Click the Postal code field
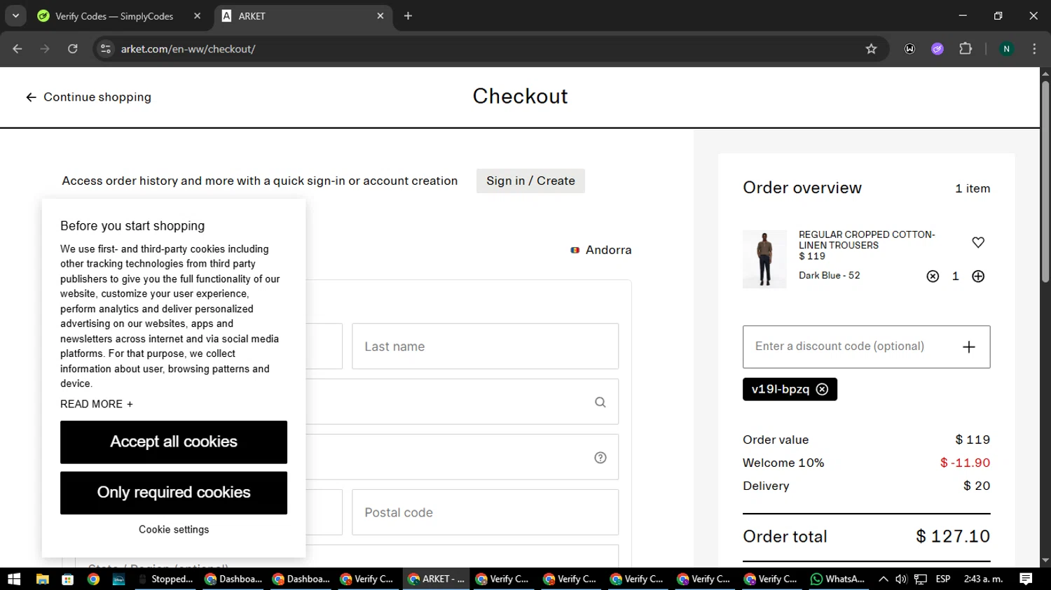Image resolution: width=1051 pixels, height=590 pixels. (x=485, y=512)
